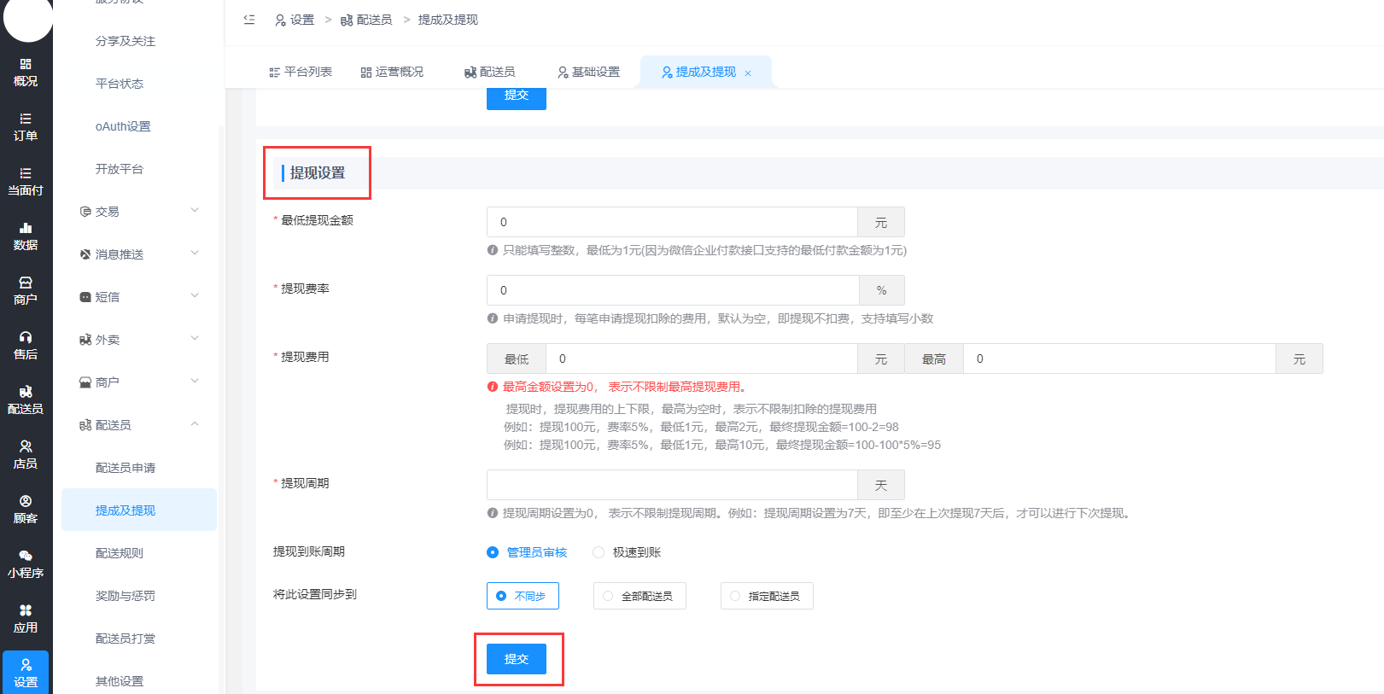This screenshot has height=694, width=1384.
Task: Open the 当面付 sidebar icon
Action: 26,182
